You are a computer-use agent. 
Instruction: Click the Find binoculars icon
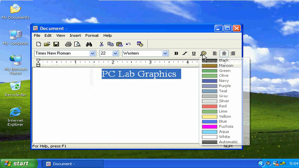(x=89, y=44)
